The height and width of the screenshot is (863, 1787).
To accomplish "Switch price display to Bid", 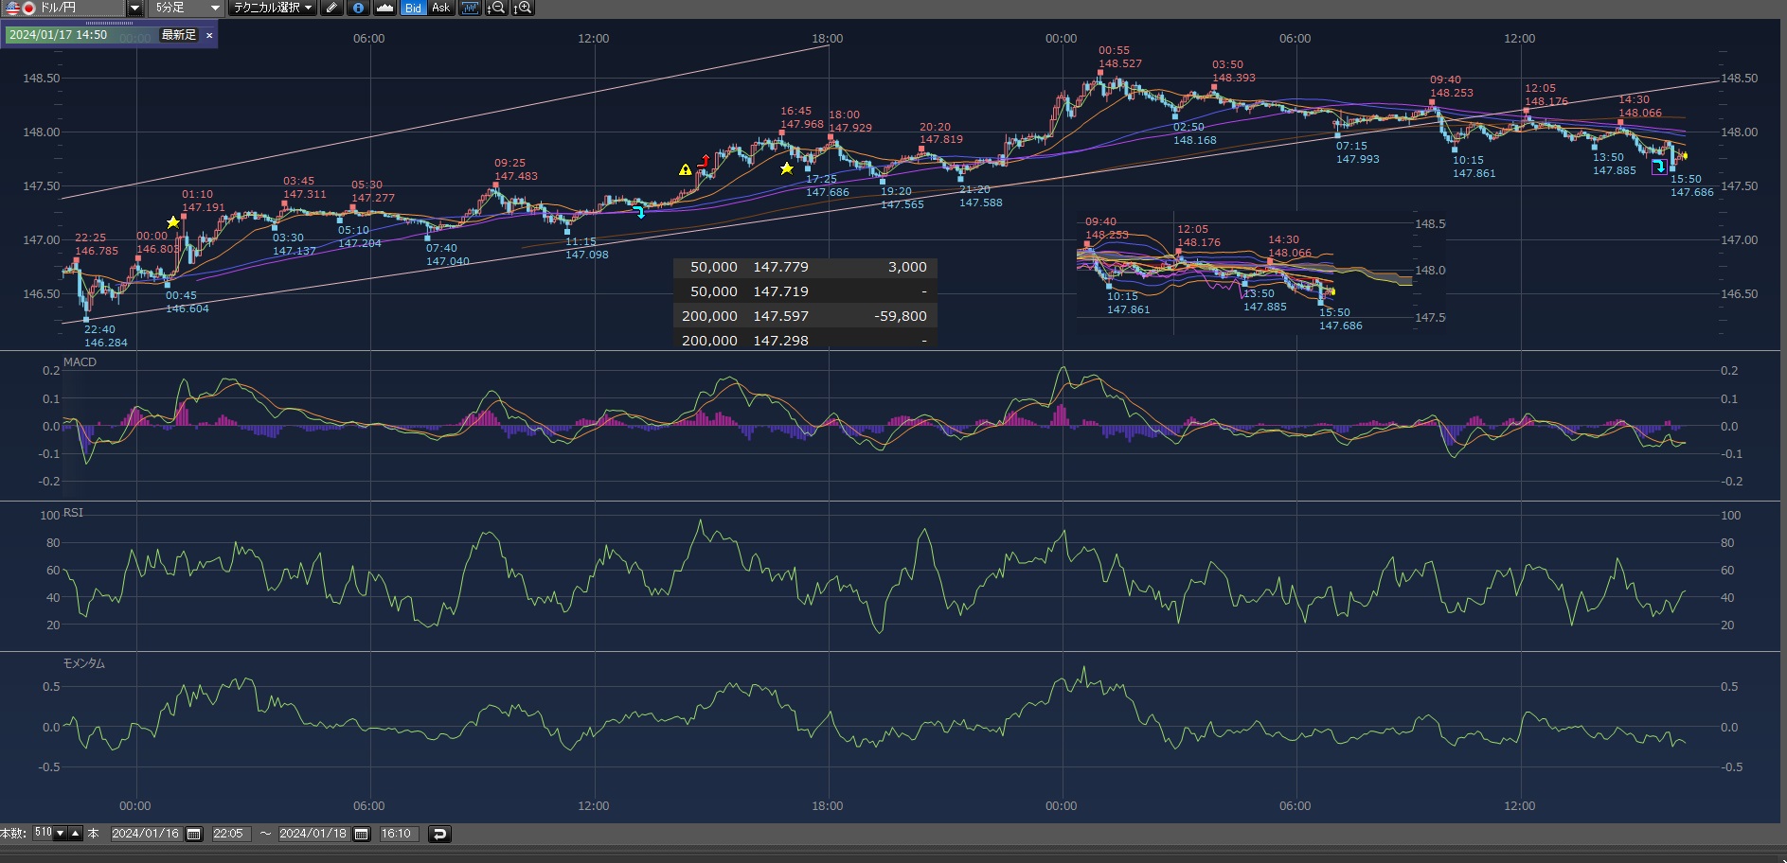I will [413, 8].
